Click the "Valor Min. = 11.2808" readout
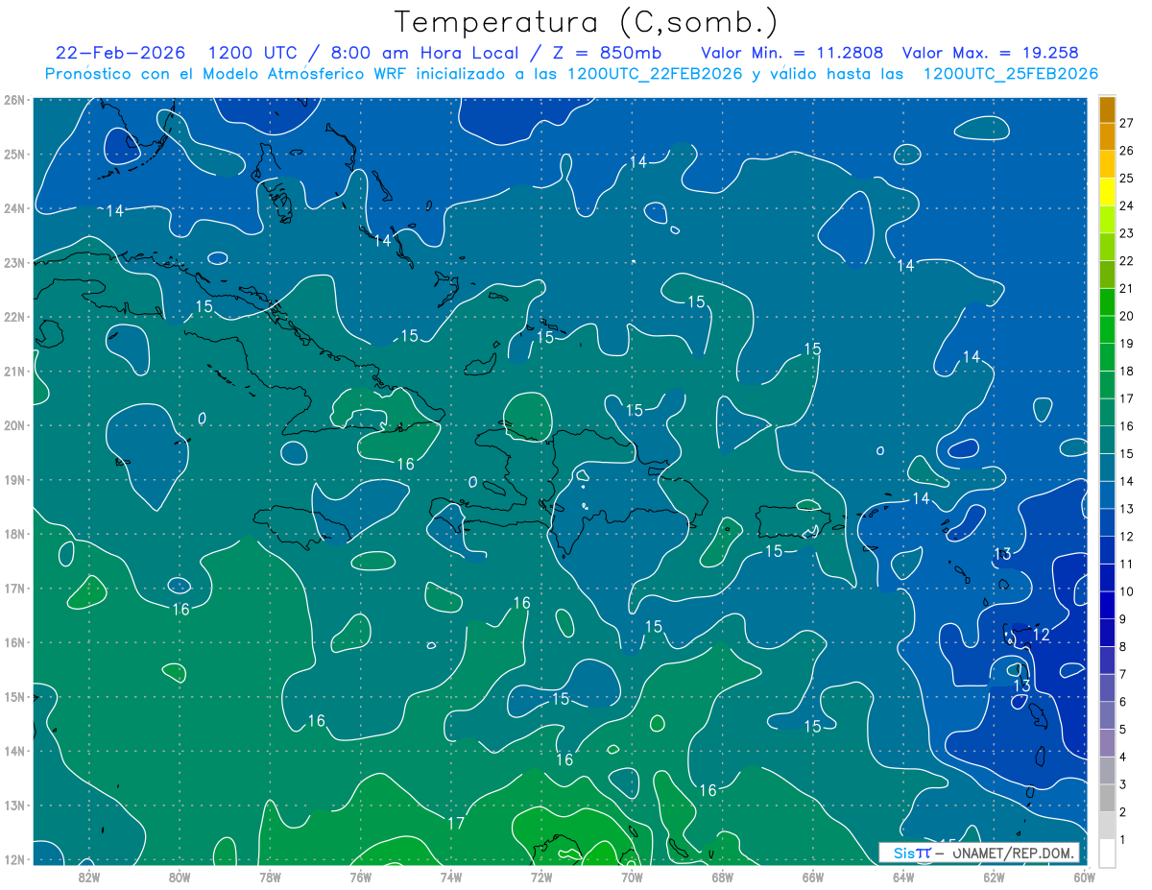Viewport: 1152px width, 890px height. pyautogui.click(x=792, y=53)
